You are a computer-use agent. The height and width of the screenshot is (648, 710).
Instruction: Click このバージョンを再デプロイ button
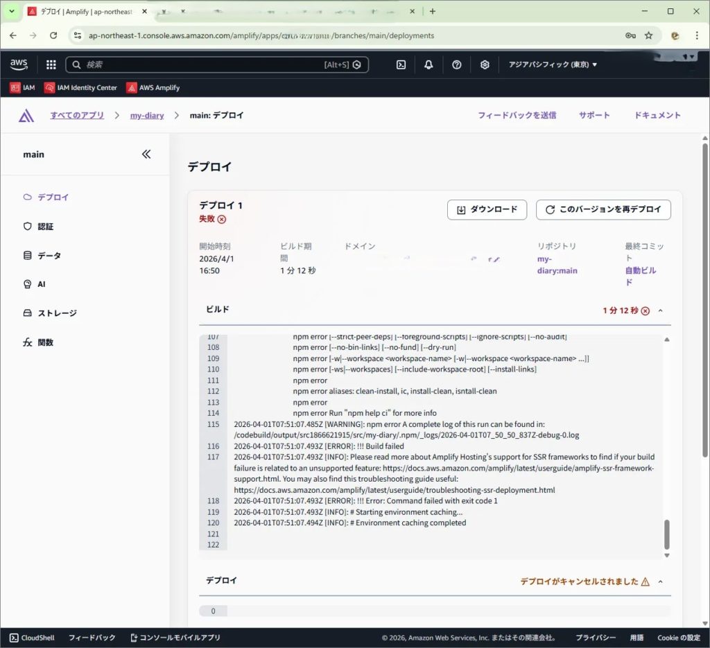pyautogui.click(x=603, y=209)
